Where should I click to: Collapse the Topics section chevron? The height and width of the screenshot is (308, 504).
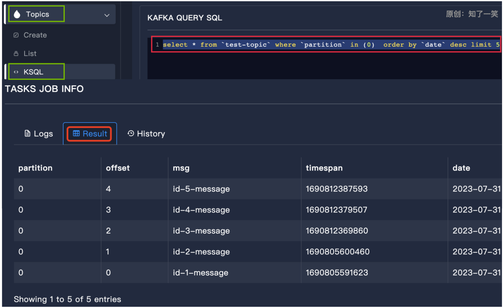coord(106,15)
